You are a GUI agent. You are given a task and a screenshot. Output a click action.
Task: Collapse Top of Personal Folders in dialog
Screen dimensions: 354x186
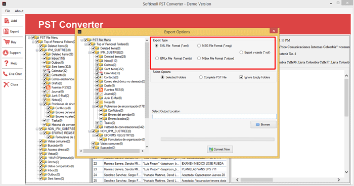(86, 44)
